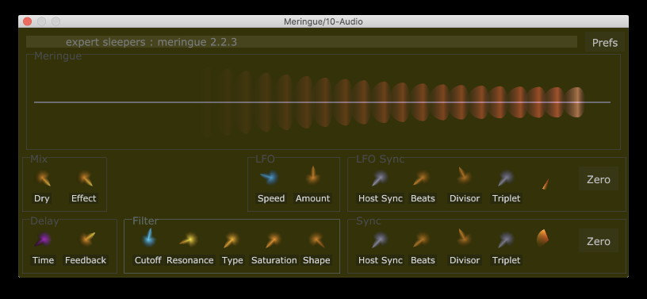The image size is (647, 299).
Task: Click the Meringue delay waveform display
Action: click(x=323, y=102)
